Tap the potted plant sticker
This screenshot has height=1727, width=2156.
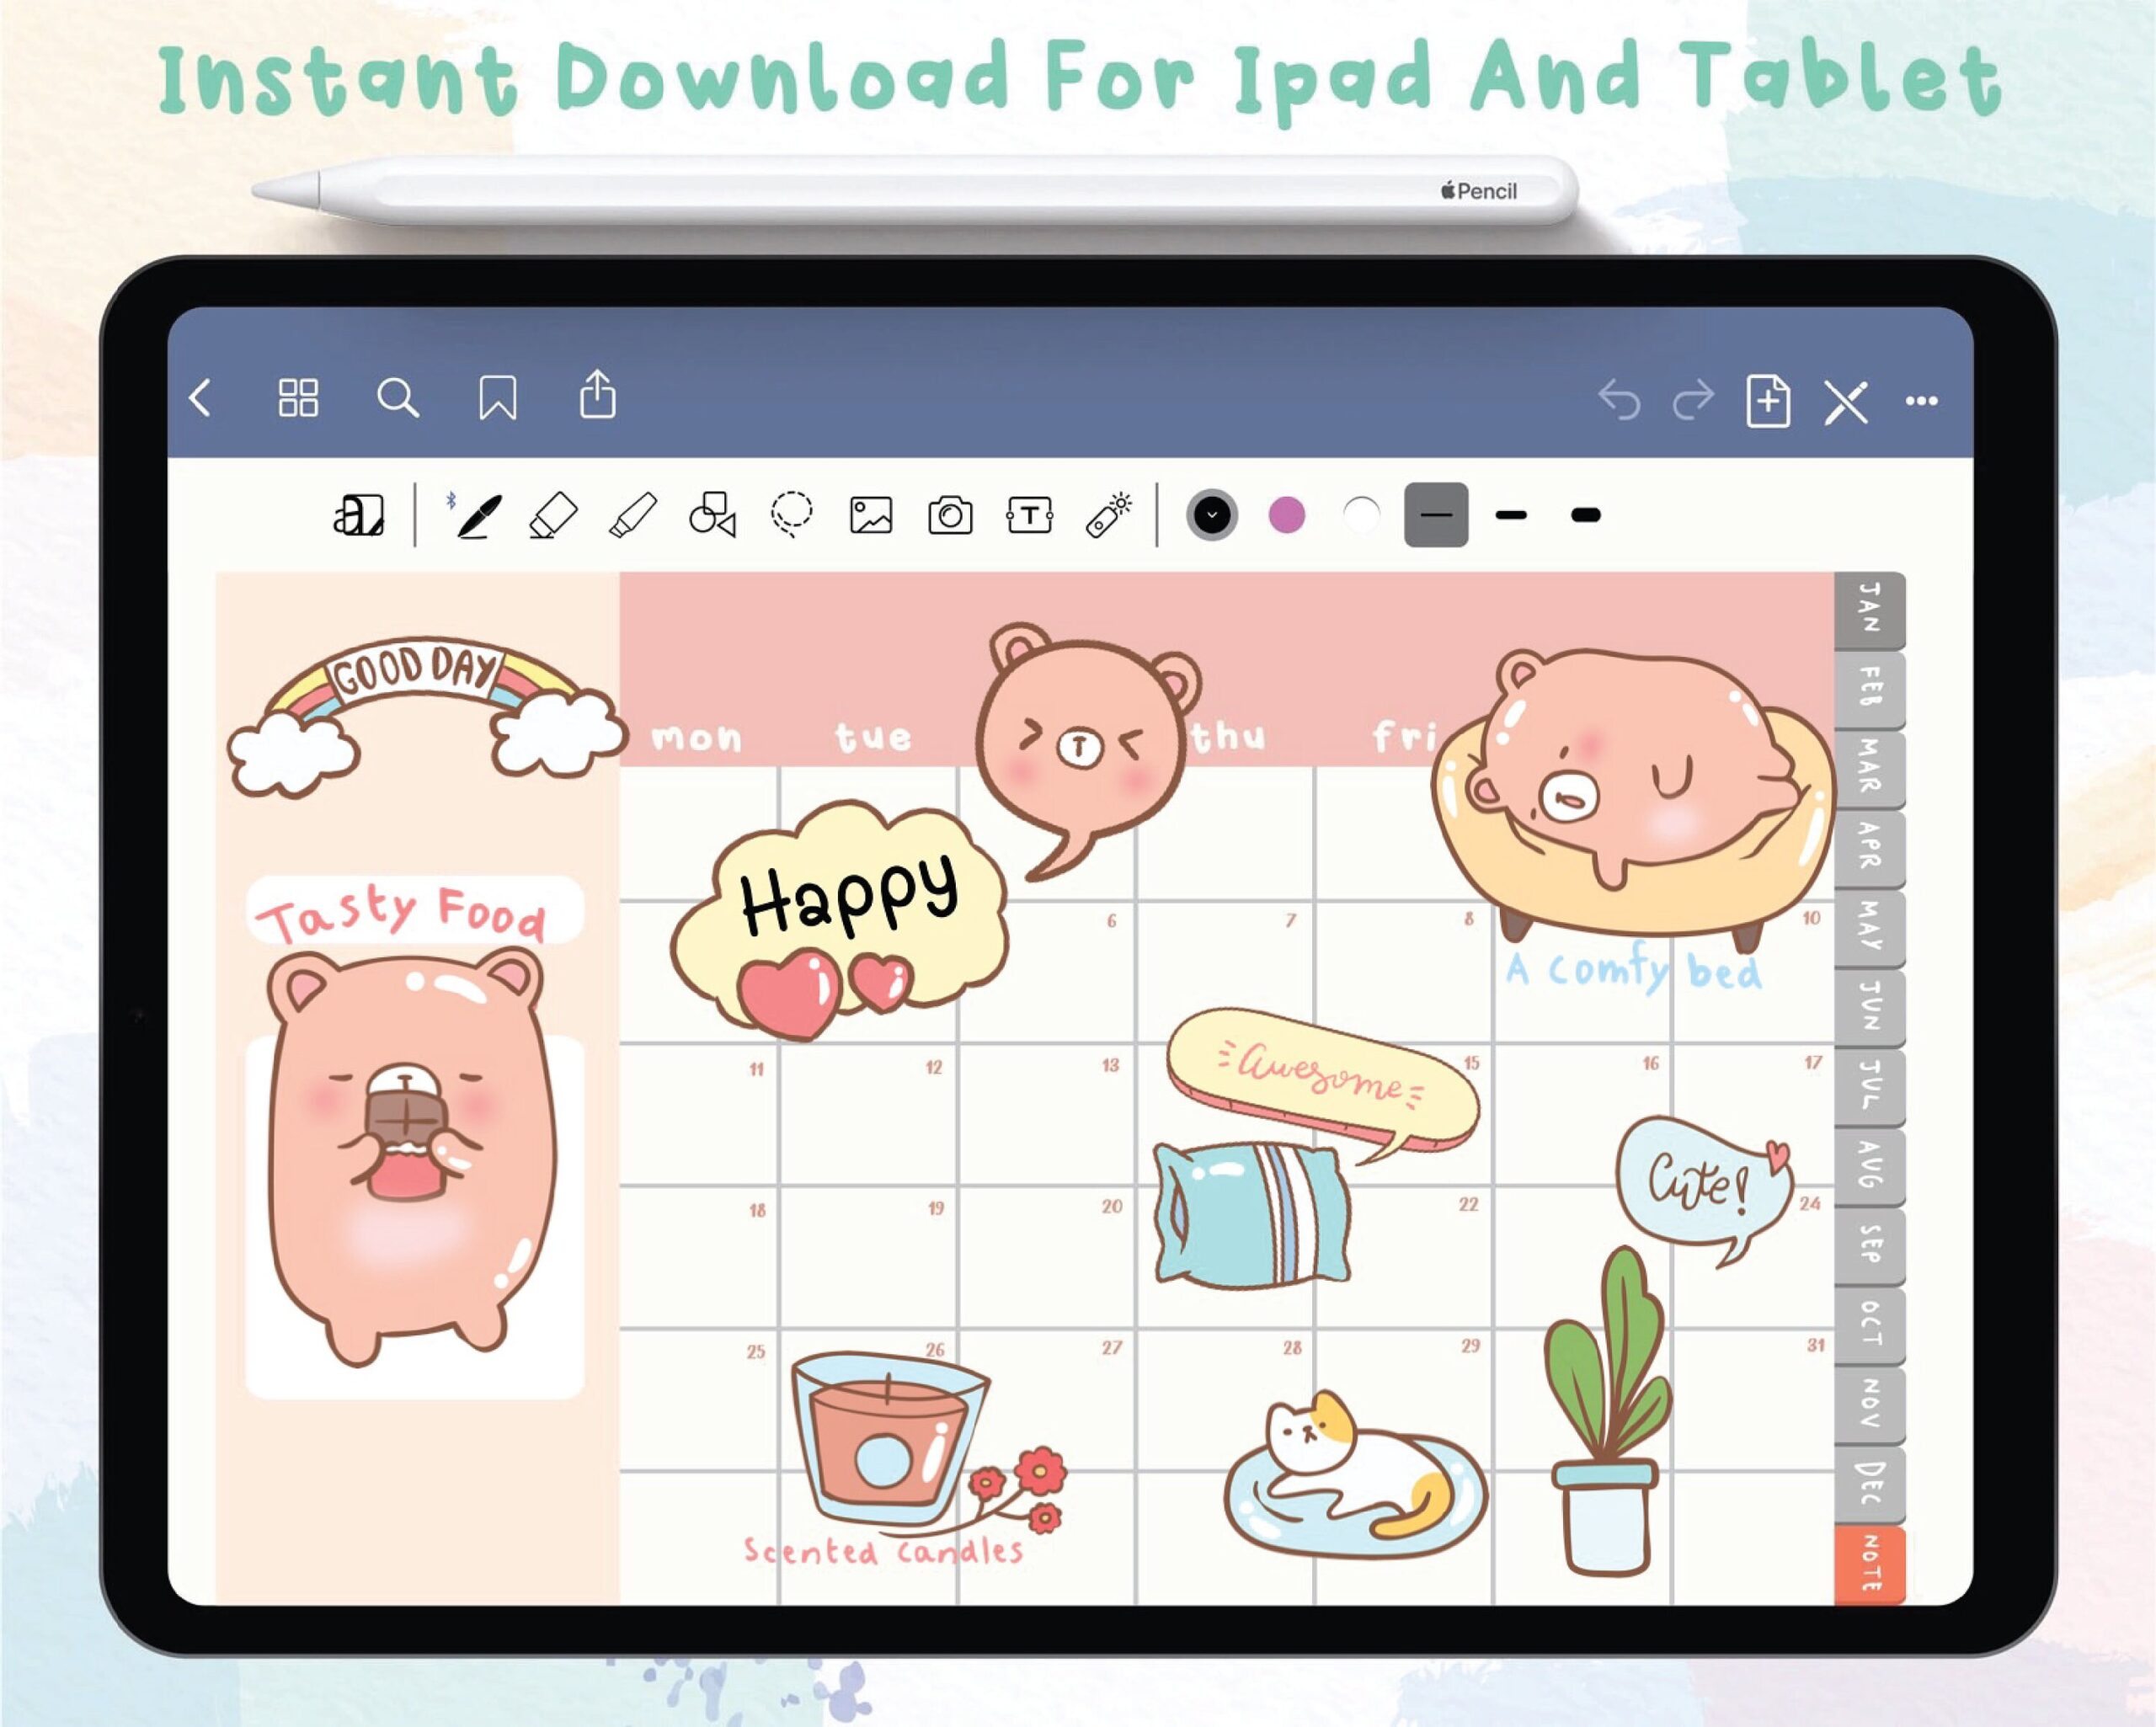[x=1609, y=1411]
